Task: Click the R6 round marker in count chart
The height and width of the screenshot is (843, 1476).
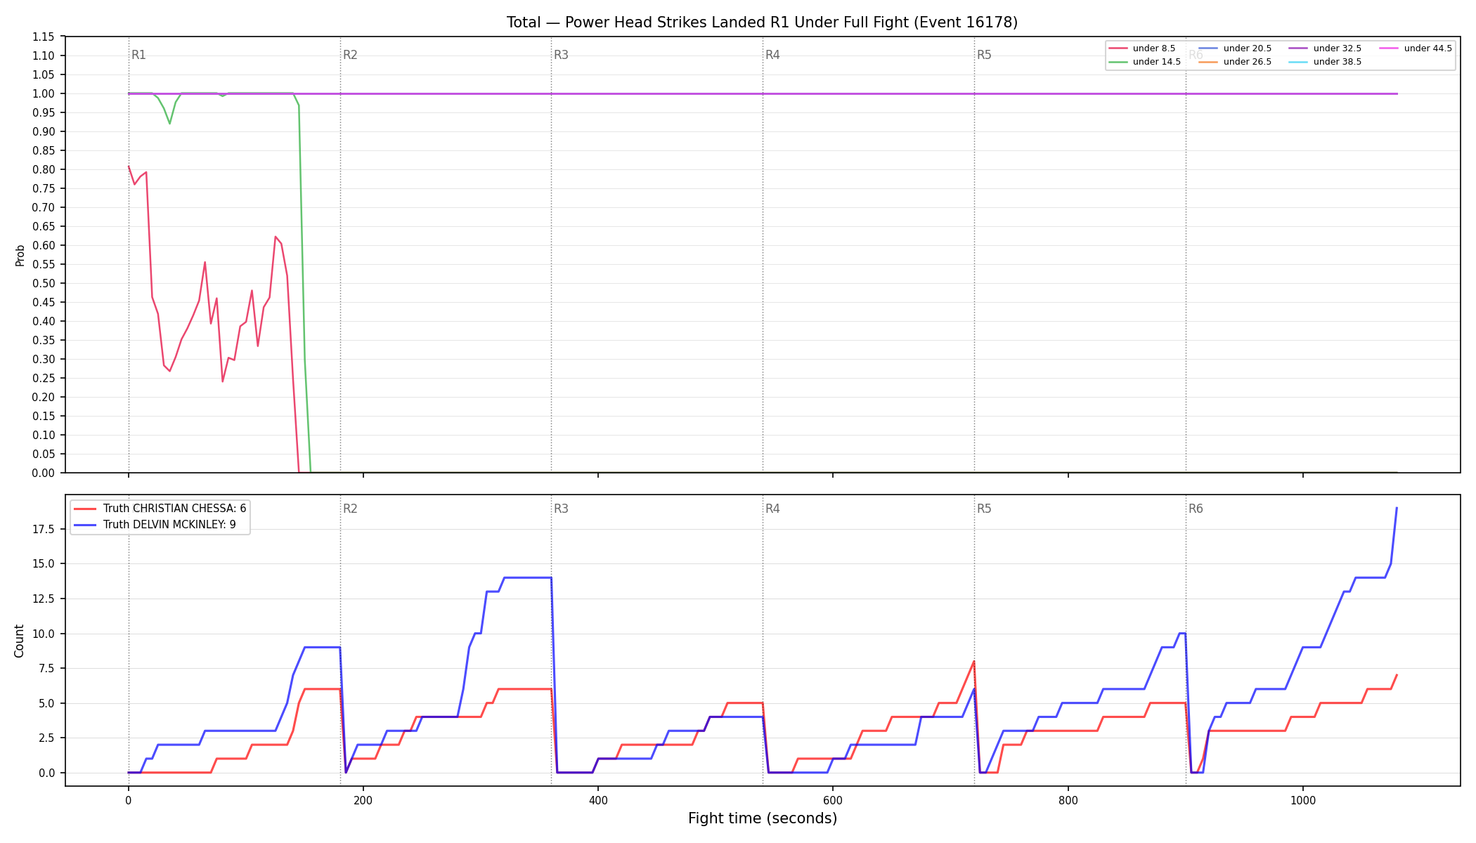Action: pyautogui.click(x=1196, y=509)
